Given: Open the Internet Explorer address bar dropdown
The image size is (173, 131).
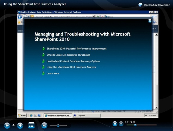Looking at the screenshot, I should [93, 17].
